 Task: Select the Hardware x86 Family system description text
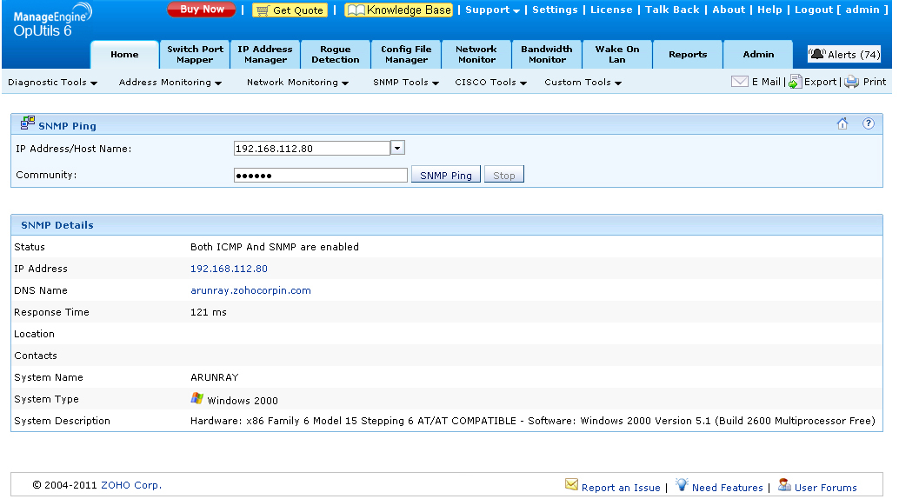[x=533, y=421]
